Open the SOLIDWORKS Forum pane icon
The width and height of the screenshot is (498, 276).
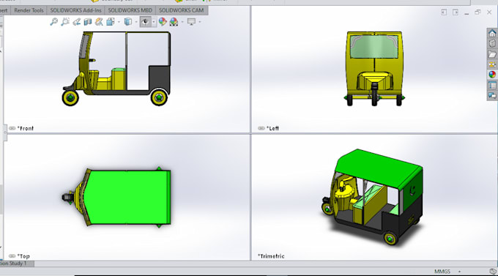click(492, 95)
